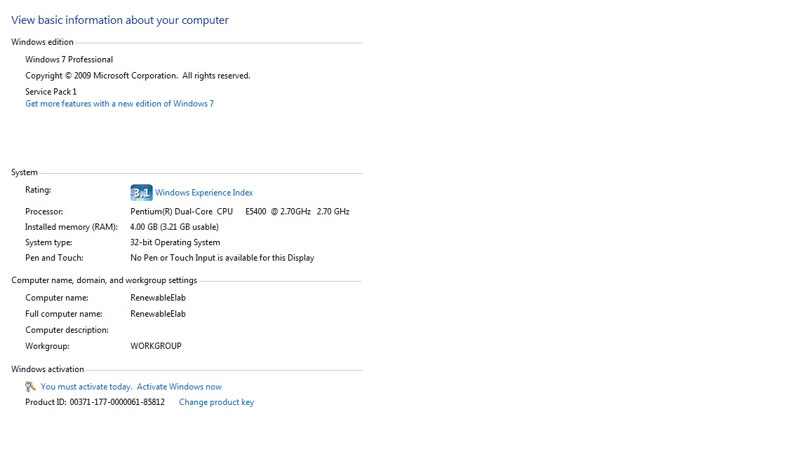Viewport: 808px width, 454px height.
Task: Click the activation keys icon
Action: click(x=30, y=387)
